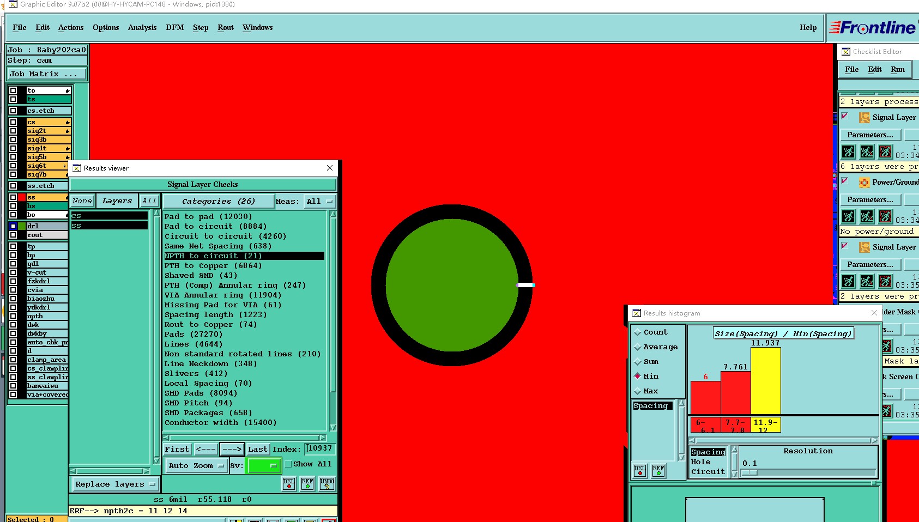Viewport: 919px width, 522px height.
Task: Open the Rout menu
Action: [x=226, y=27]
